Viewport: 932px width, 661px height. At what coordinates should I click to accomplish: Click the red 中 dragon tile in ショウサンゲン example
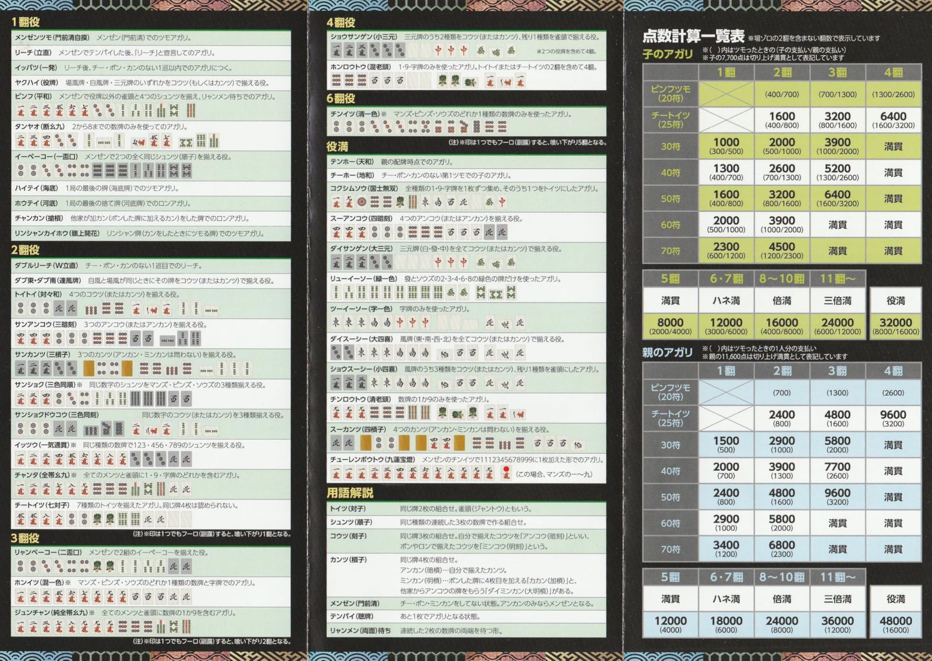click(x=439, y=51)
